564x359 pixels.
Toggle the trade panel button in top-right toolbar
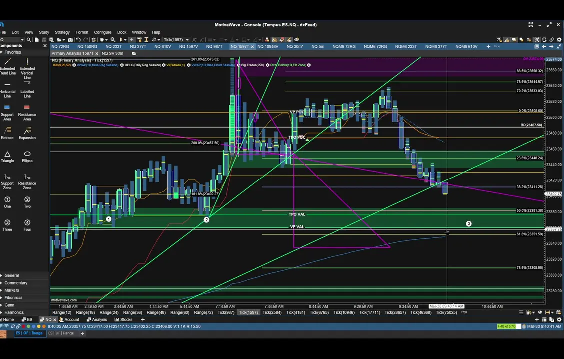point(529,40)
